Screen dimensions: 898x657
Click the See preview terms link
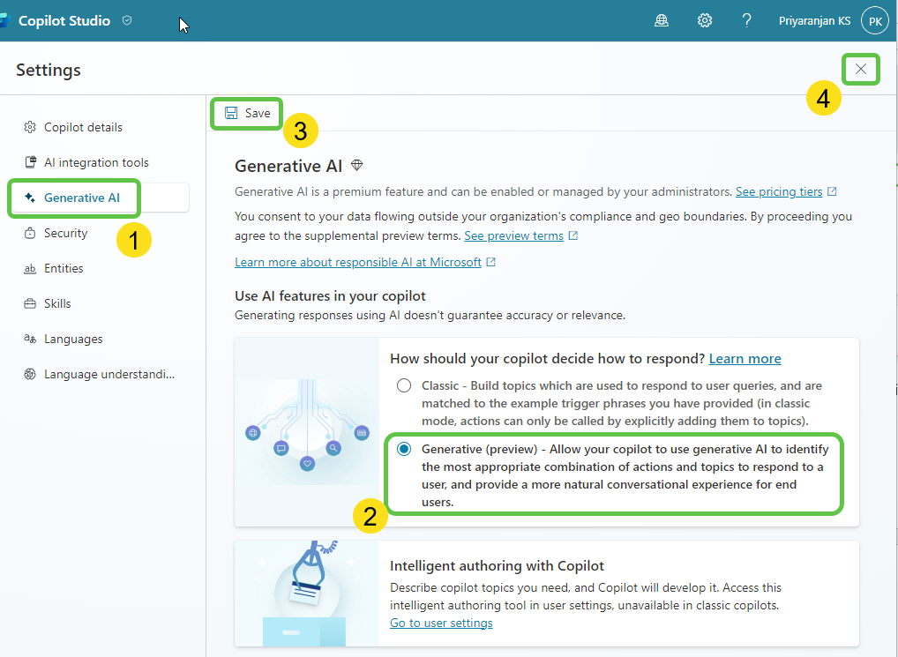[x=515, y=235]
